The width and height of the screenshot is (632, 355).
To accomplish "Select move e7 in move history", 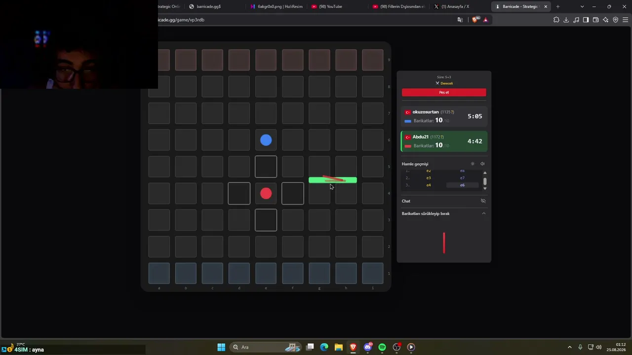I will click(462, 177).
